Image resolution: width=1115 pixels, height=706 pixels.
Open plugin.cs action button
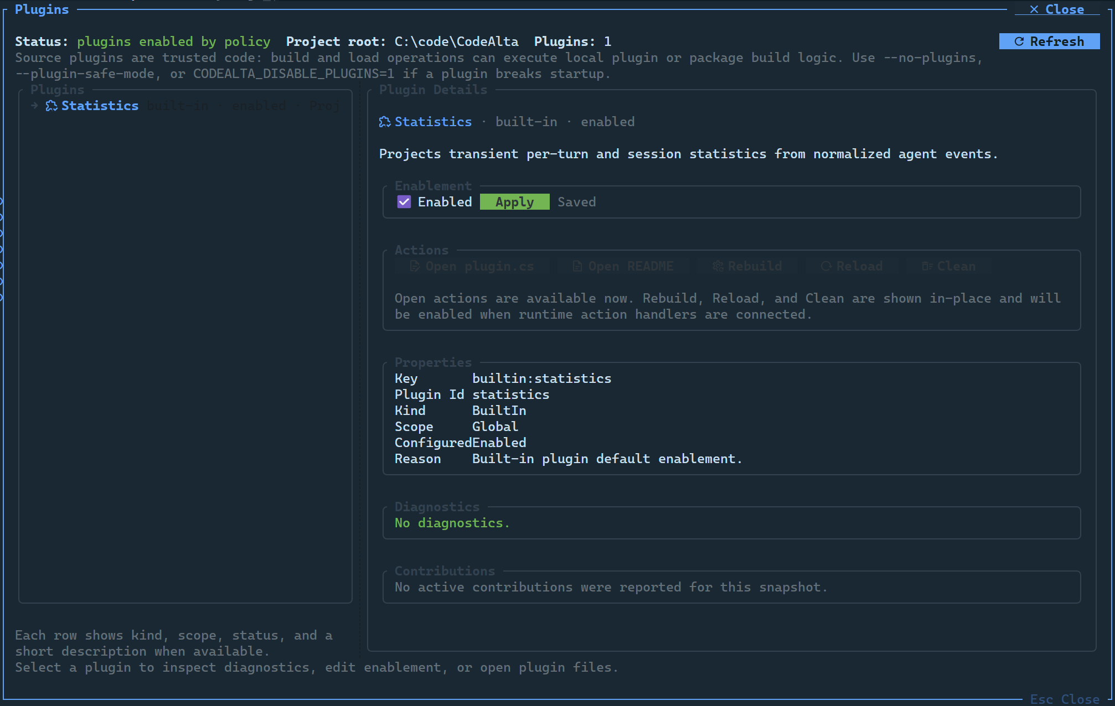pyautogui.click(x=472, y=266)
